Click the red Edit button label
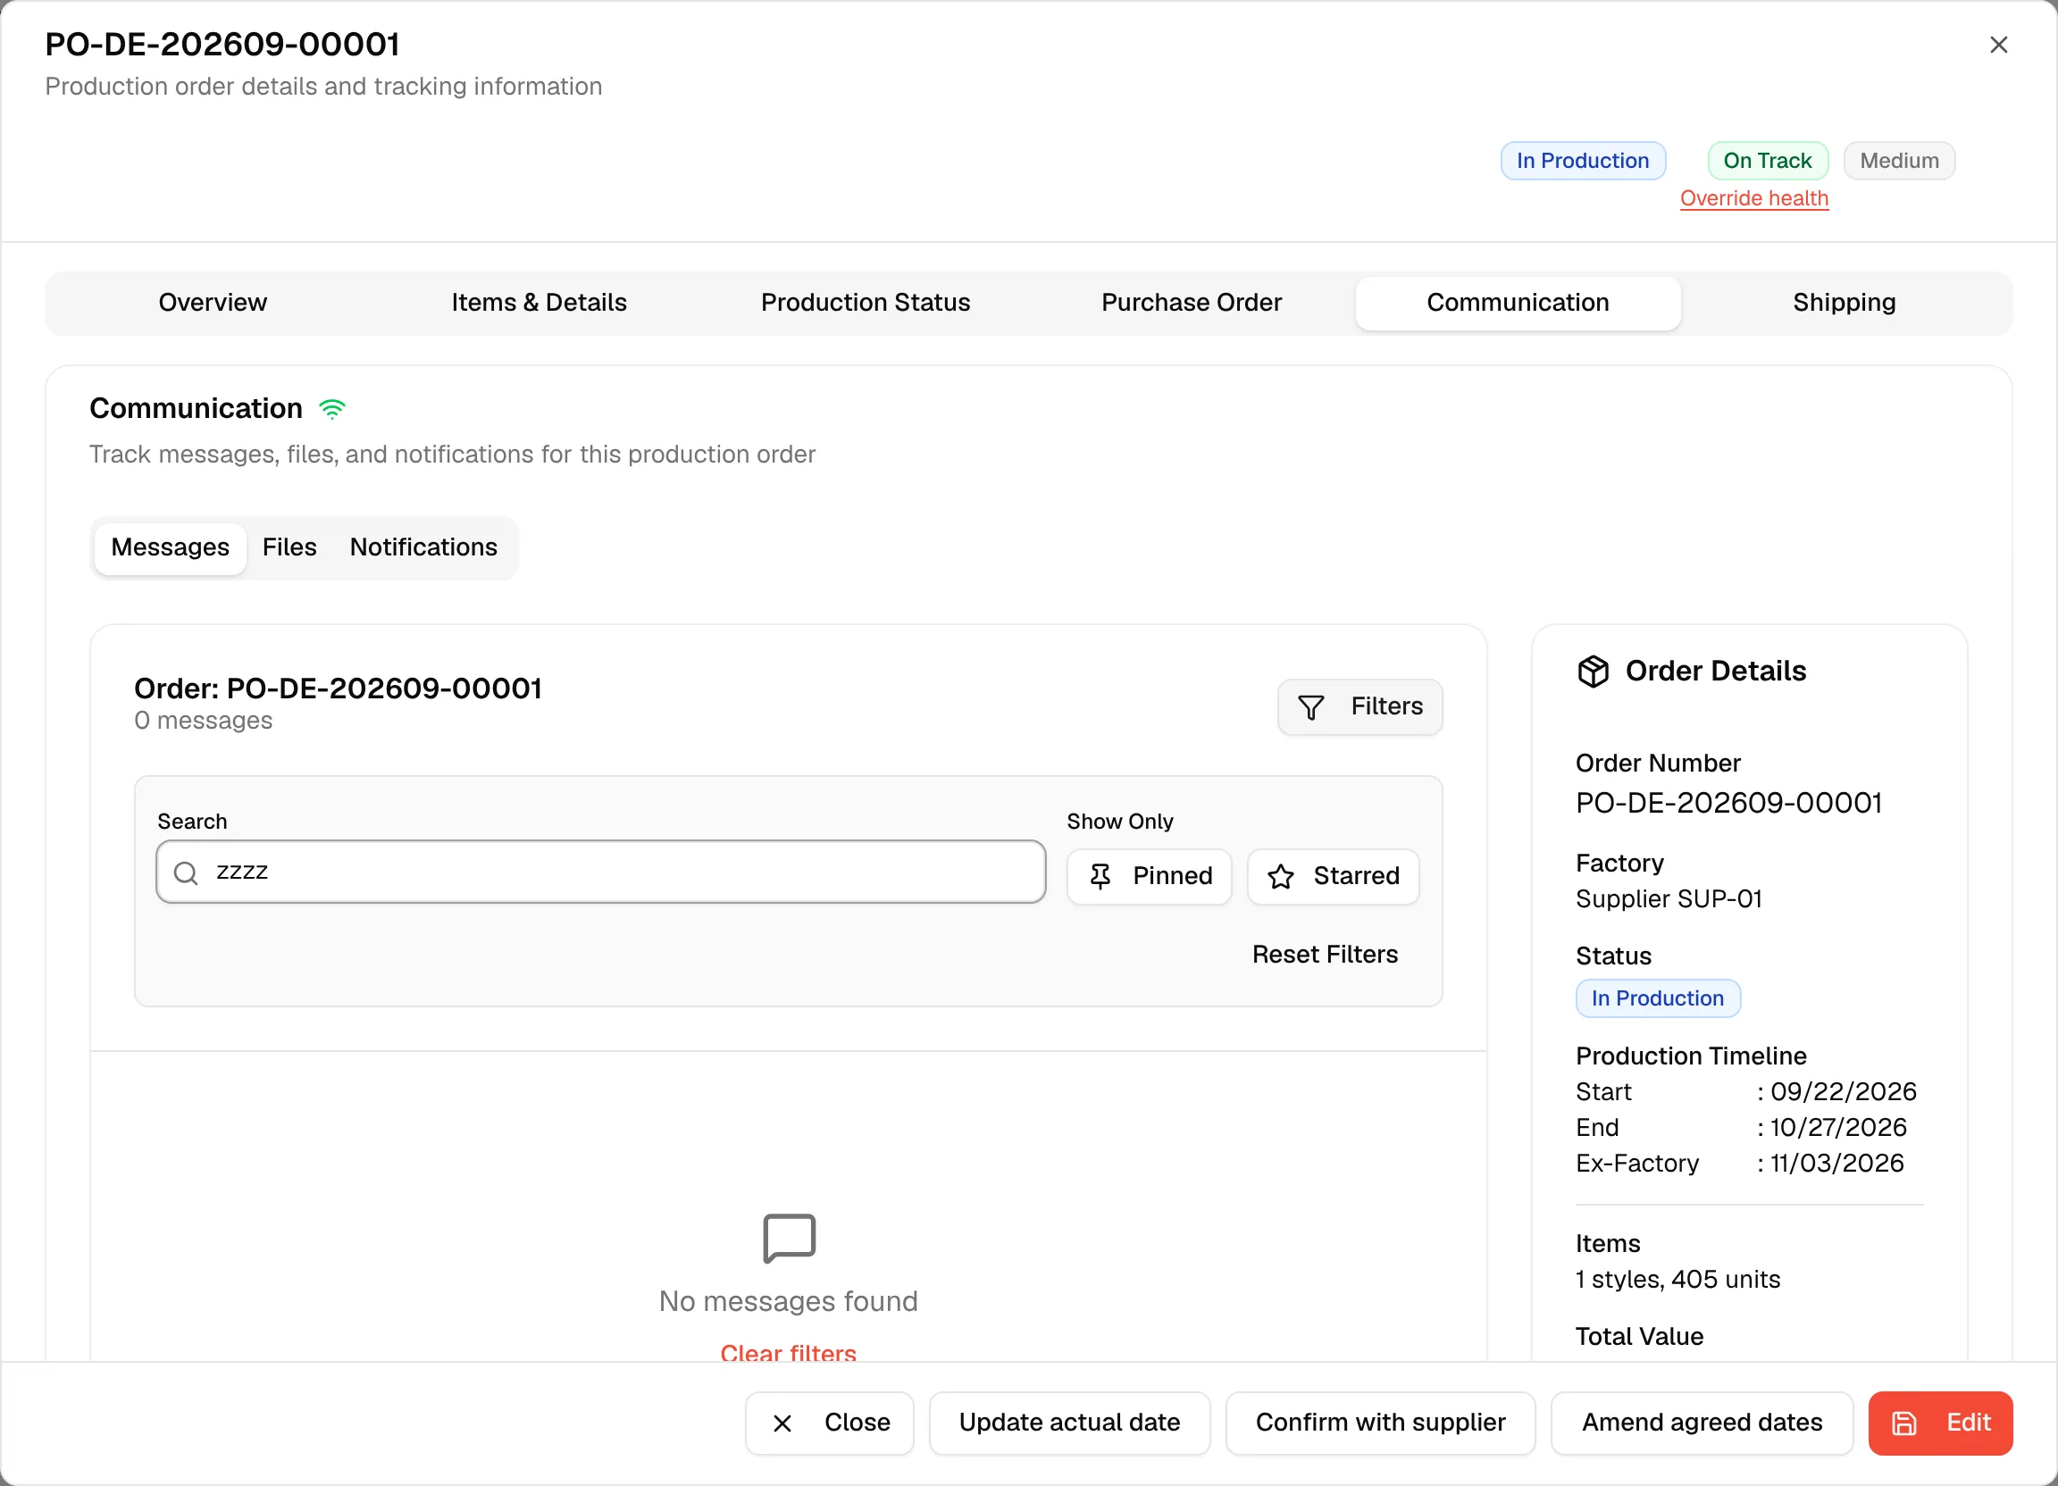 point(1968,1423)
